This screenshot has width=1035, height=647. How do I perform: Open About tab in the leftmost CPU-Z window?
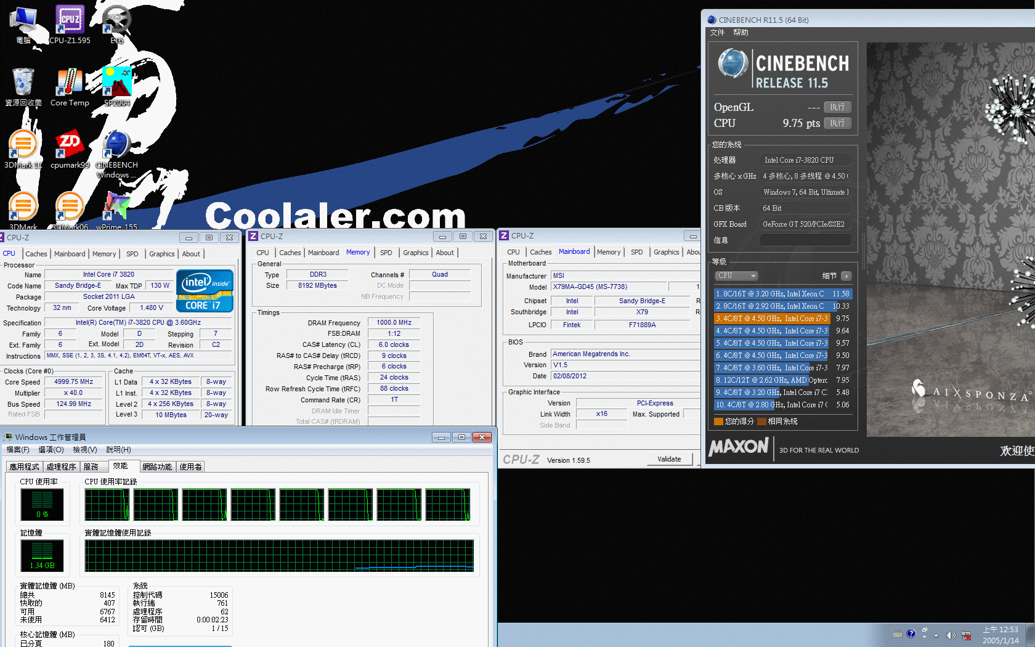pyautogui.click(x=191, y=254)
